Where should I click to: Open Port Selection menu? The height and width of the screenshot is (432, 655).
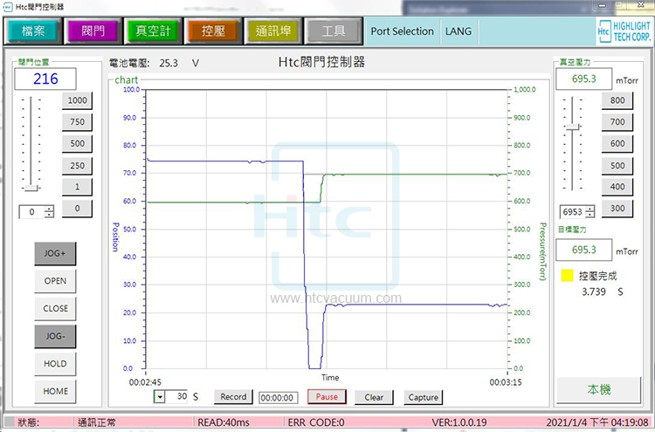coord(403,31)
